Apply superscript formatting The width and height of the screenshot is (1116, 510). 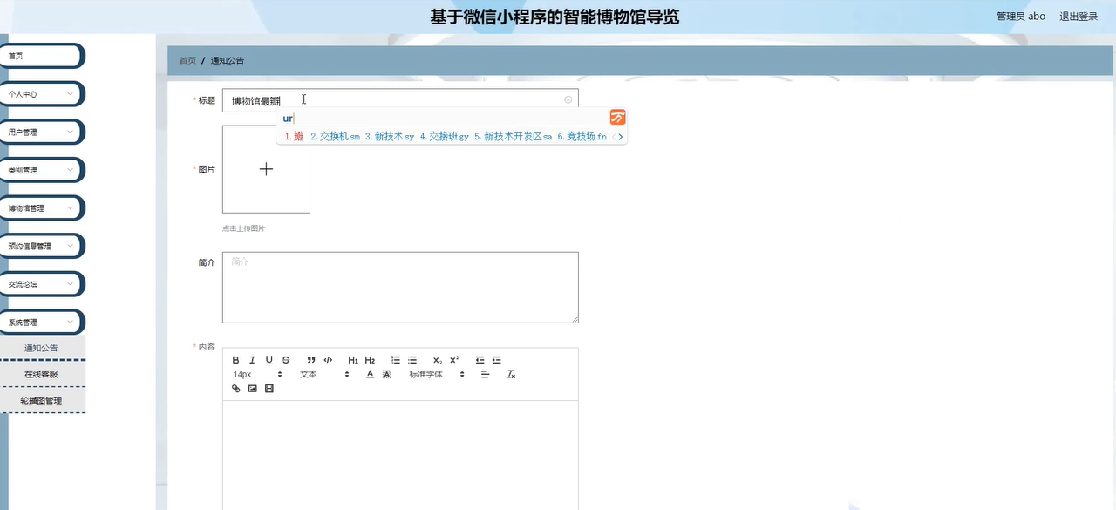(454, 360)
